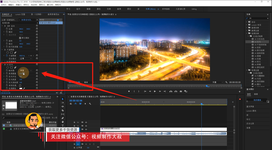Select the Razor tool
272x150 pixels.
point(63,110)
